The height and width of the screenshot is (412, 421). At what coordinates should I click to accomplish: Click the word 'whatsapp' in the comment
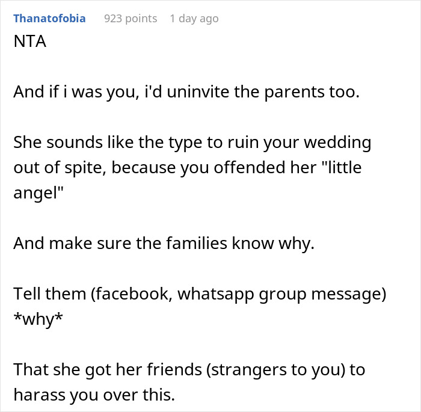pyautogui.click(x=215, y=294)
